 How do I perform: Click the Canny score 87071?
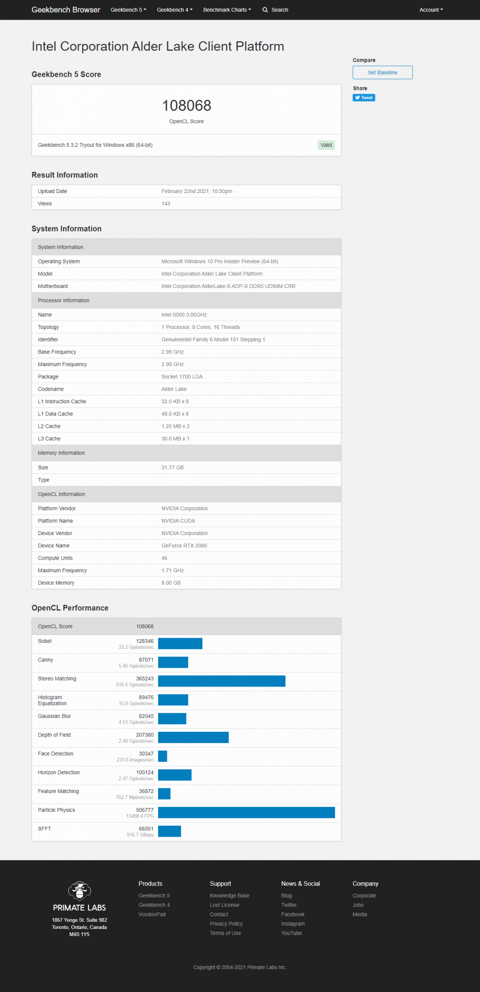tap(146, 660)
